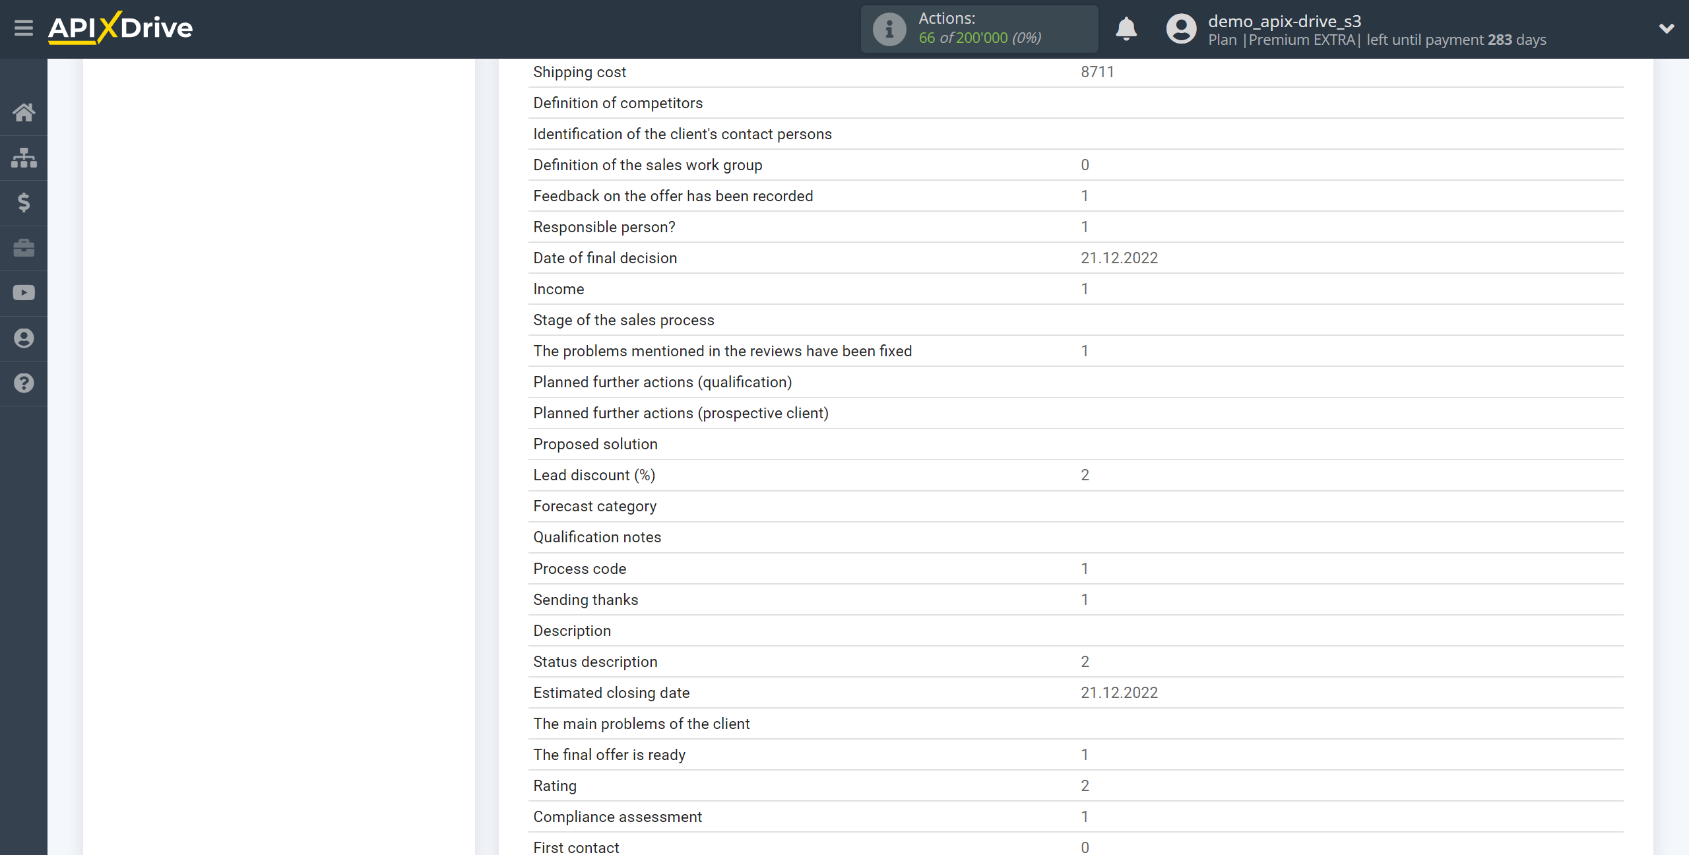The width and height of the screenshot is (1689, 855).
Task: Open the briefcase services icon
Action: (x=24, y=248)
